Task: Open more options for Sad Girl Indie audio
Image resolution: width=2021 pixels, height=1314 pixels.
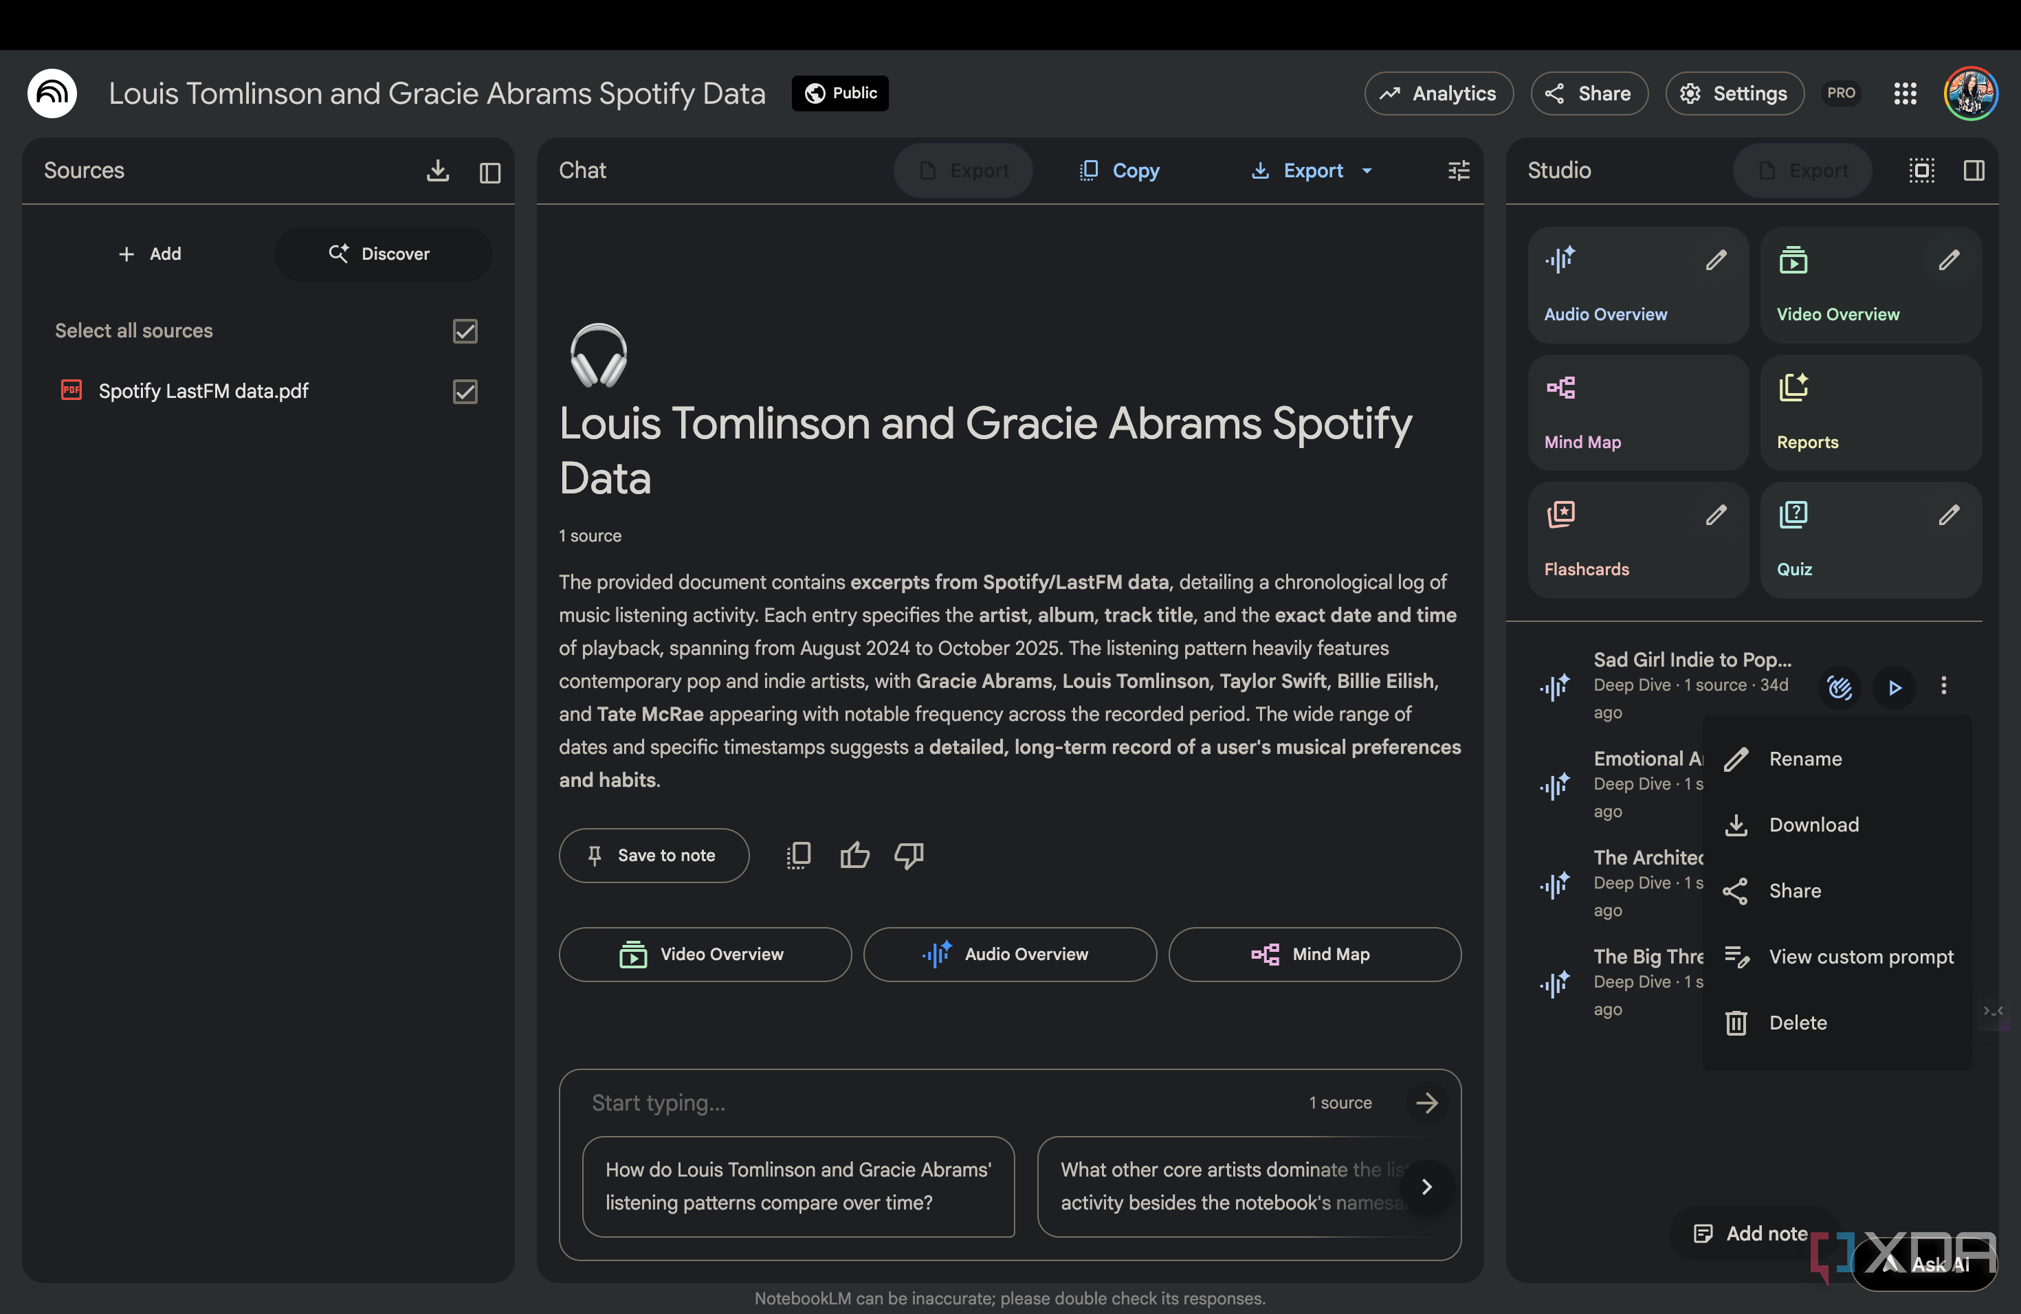Action: point(1943,685)
